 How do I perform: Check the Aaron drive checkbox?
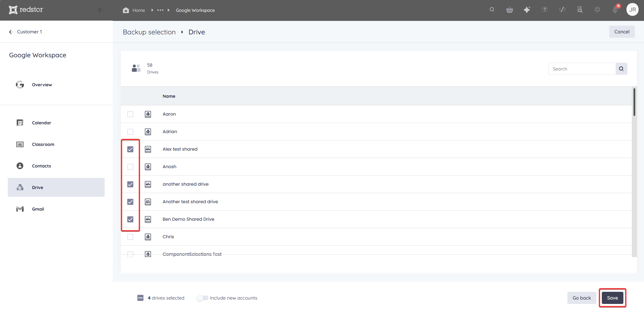coord(130,114)
